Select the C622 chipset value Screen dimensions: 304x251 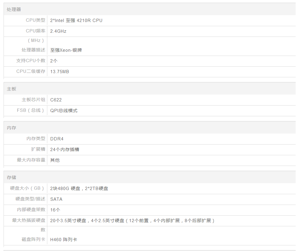click(x=56, y=100)
